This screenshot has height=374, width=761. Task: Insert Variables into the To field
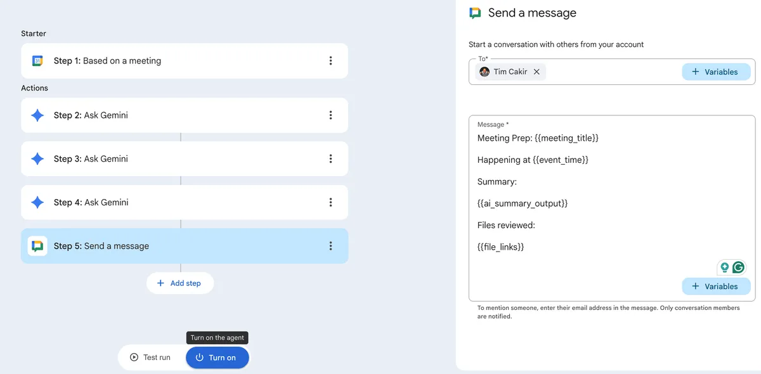715,72
